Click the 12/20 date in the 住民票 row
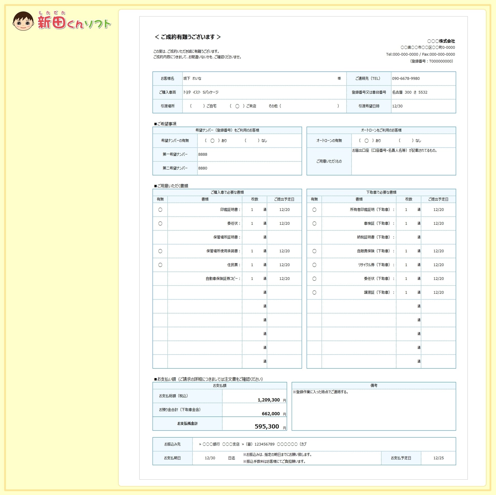496x495 pixels. coord(284,265)
